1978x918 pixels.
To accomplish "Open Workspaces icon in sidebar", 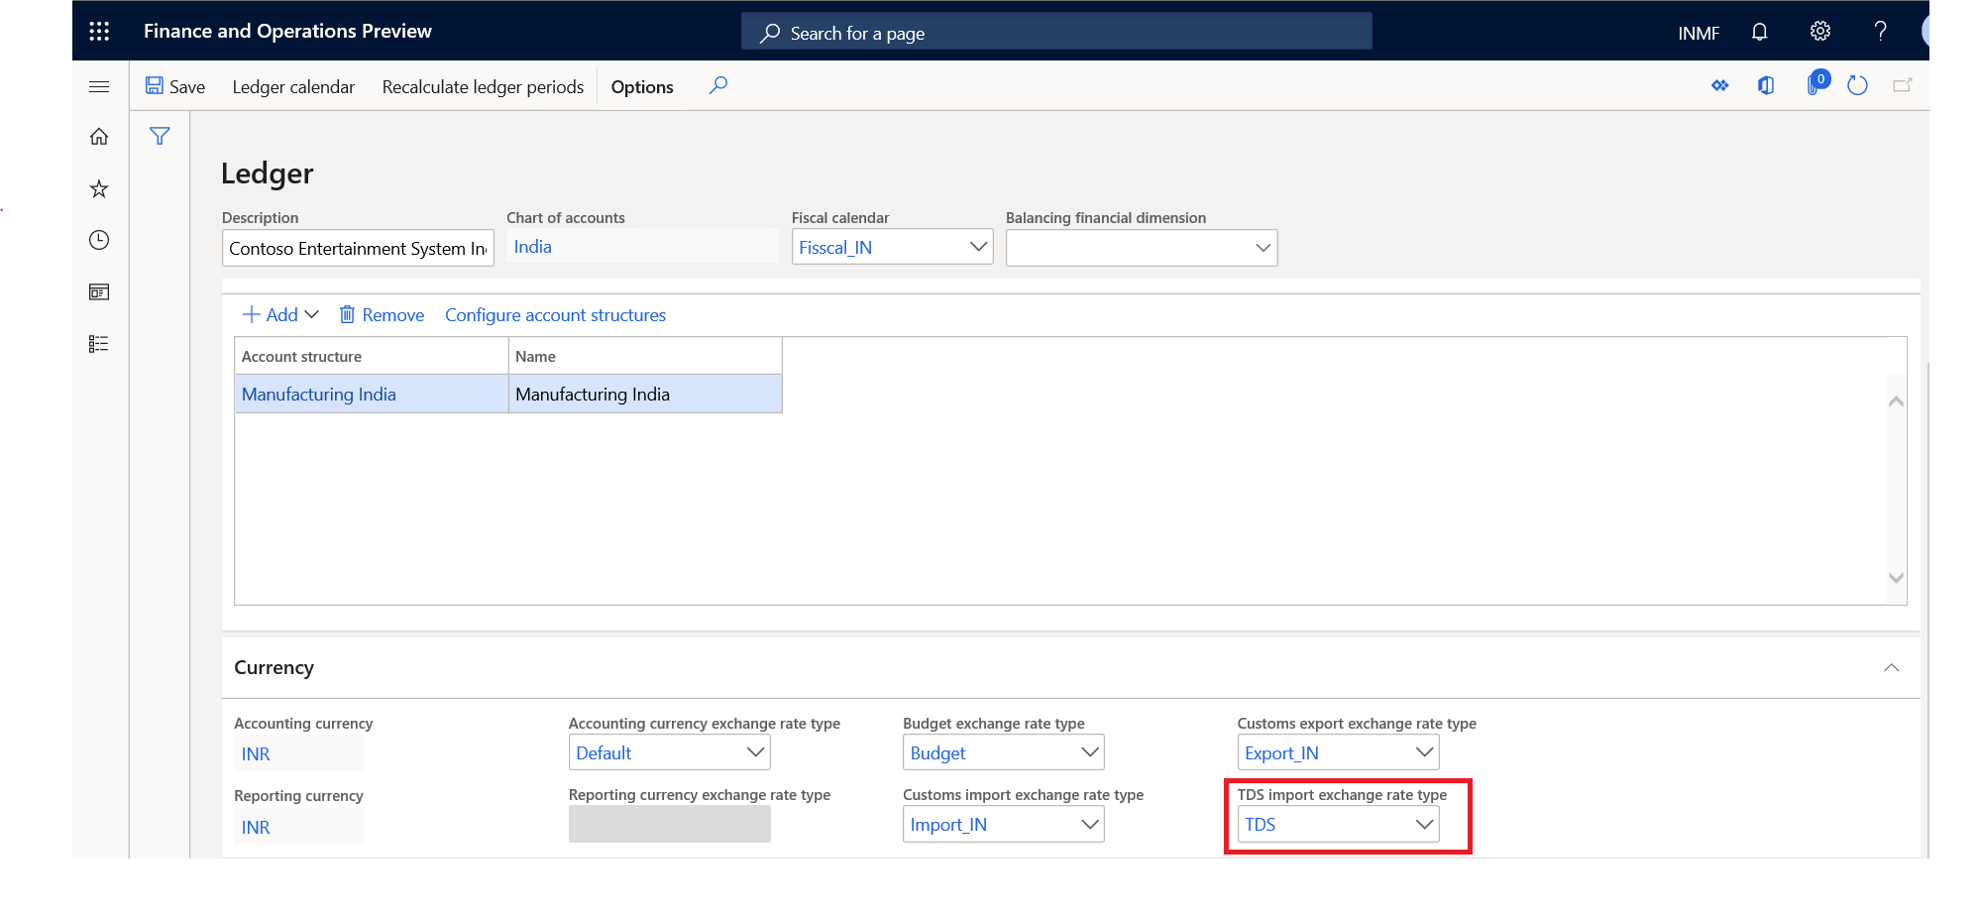I will [99, 292].
